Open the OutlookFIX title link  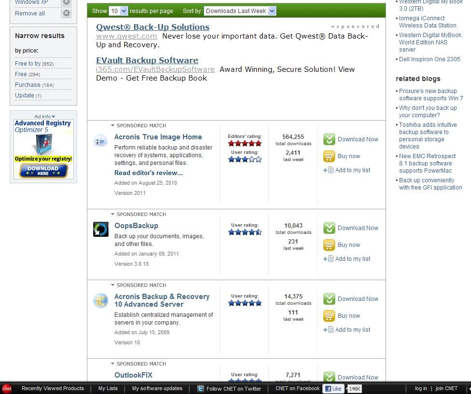coord(133,375)
